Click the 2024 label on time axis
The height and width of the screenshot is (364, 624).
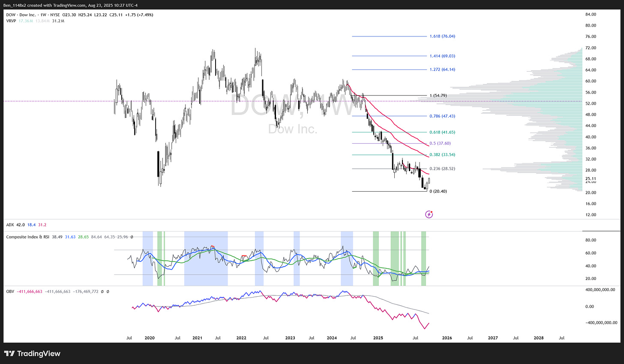(x=332, y=338)
